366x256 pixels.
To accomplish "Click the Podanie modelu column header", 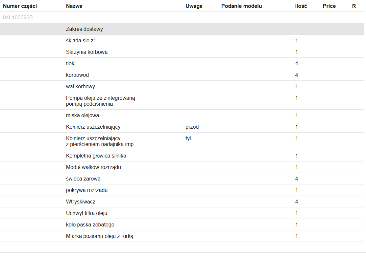I will [x=242, y=6].
